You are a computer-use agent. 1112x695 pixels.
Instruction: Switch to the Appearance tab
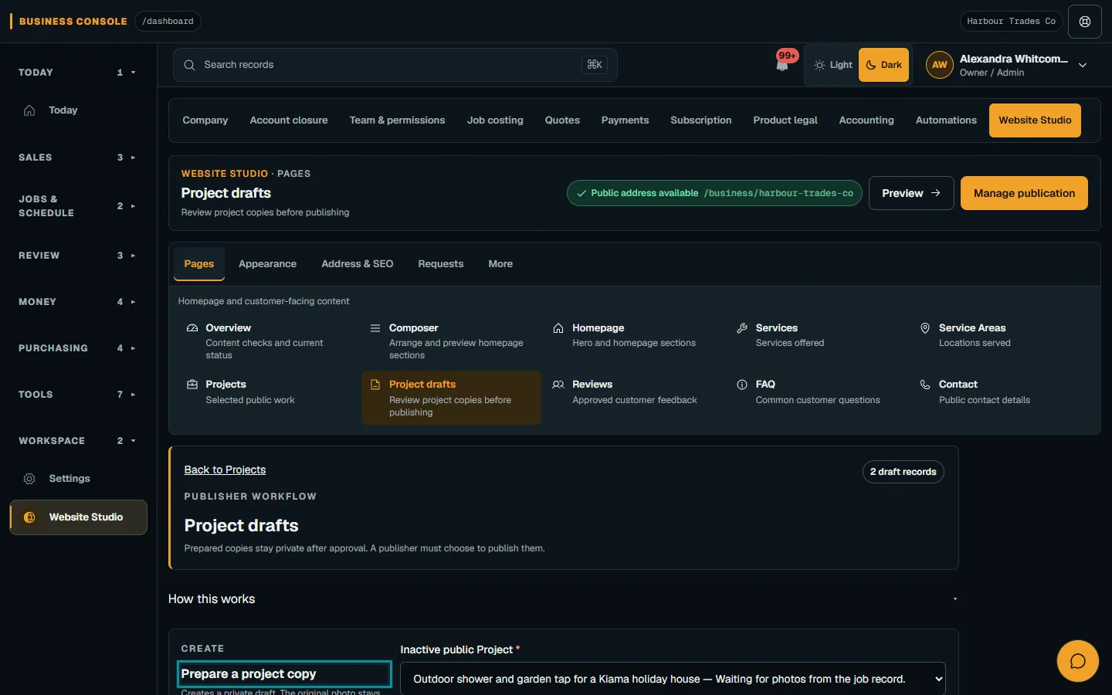point(267,264)
